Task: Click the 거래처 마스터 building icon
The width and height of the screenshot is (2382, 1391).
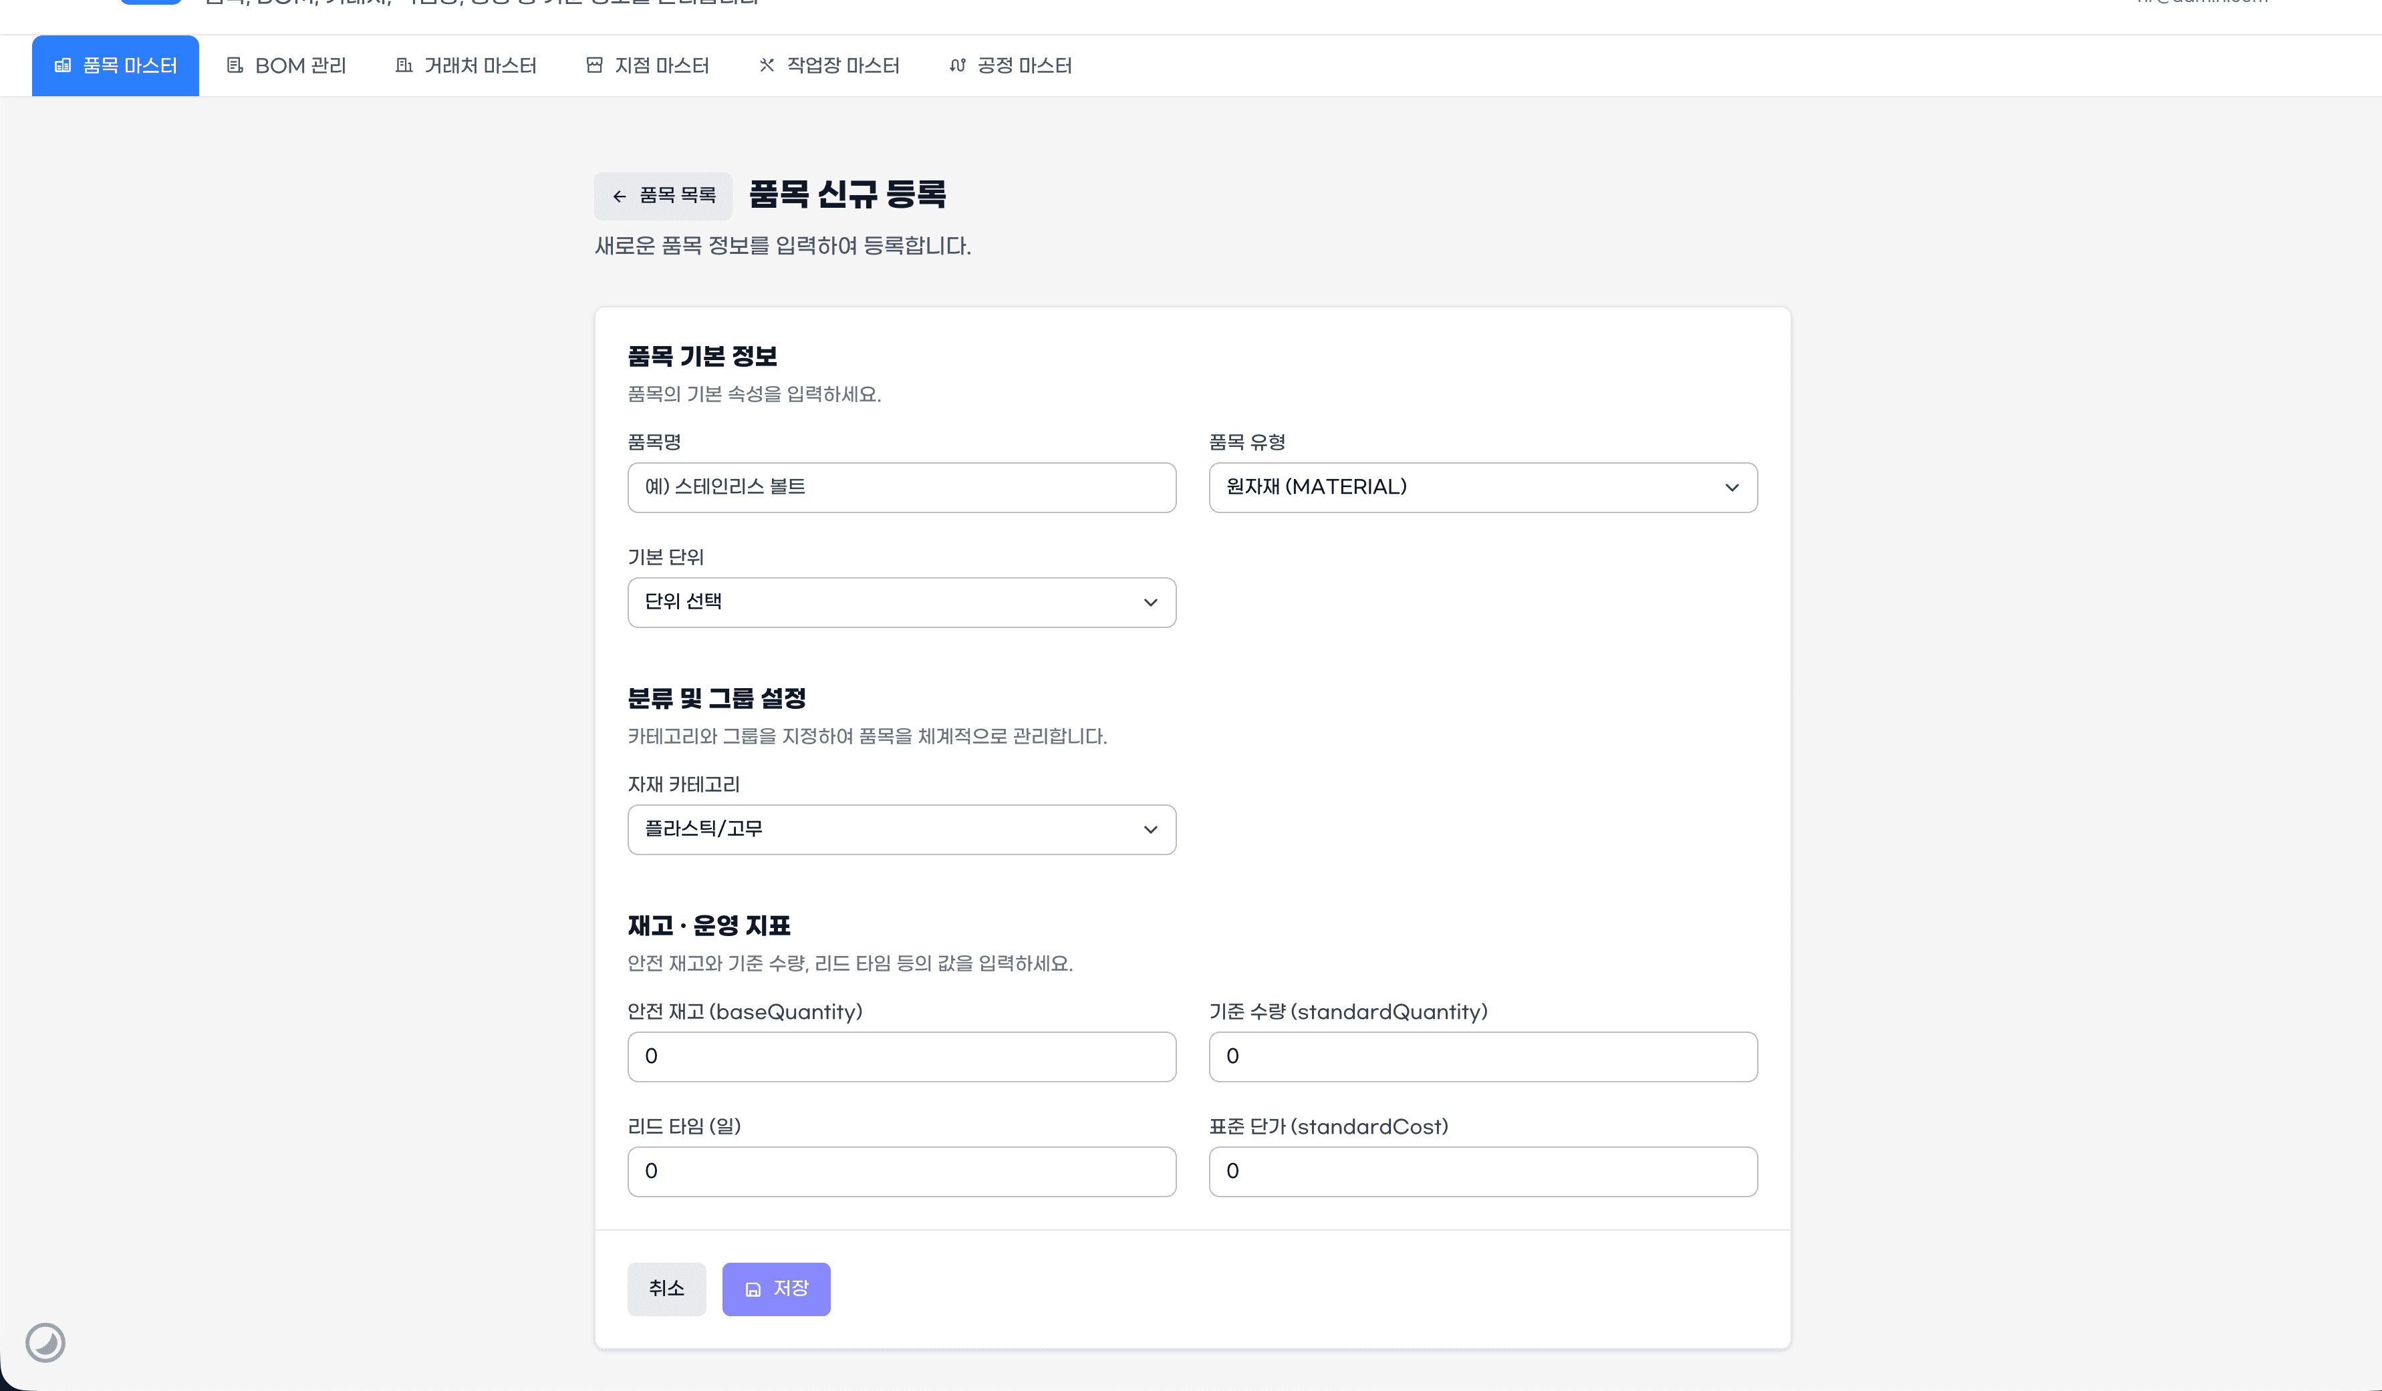Action: point(404,65)
